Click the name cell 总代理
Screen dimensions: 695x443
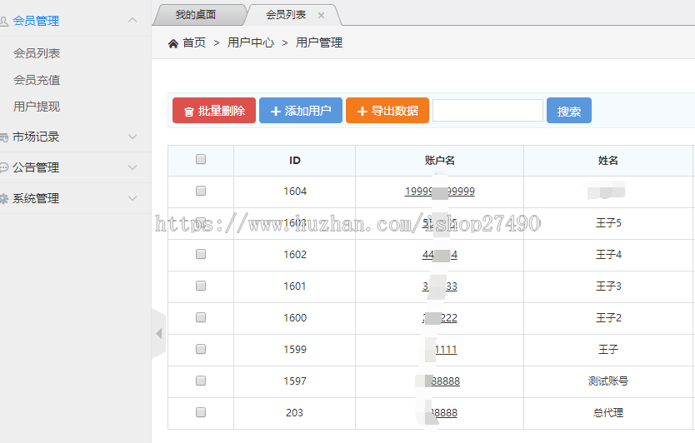click(608, 413)
